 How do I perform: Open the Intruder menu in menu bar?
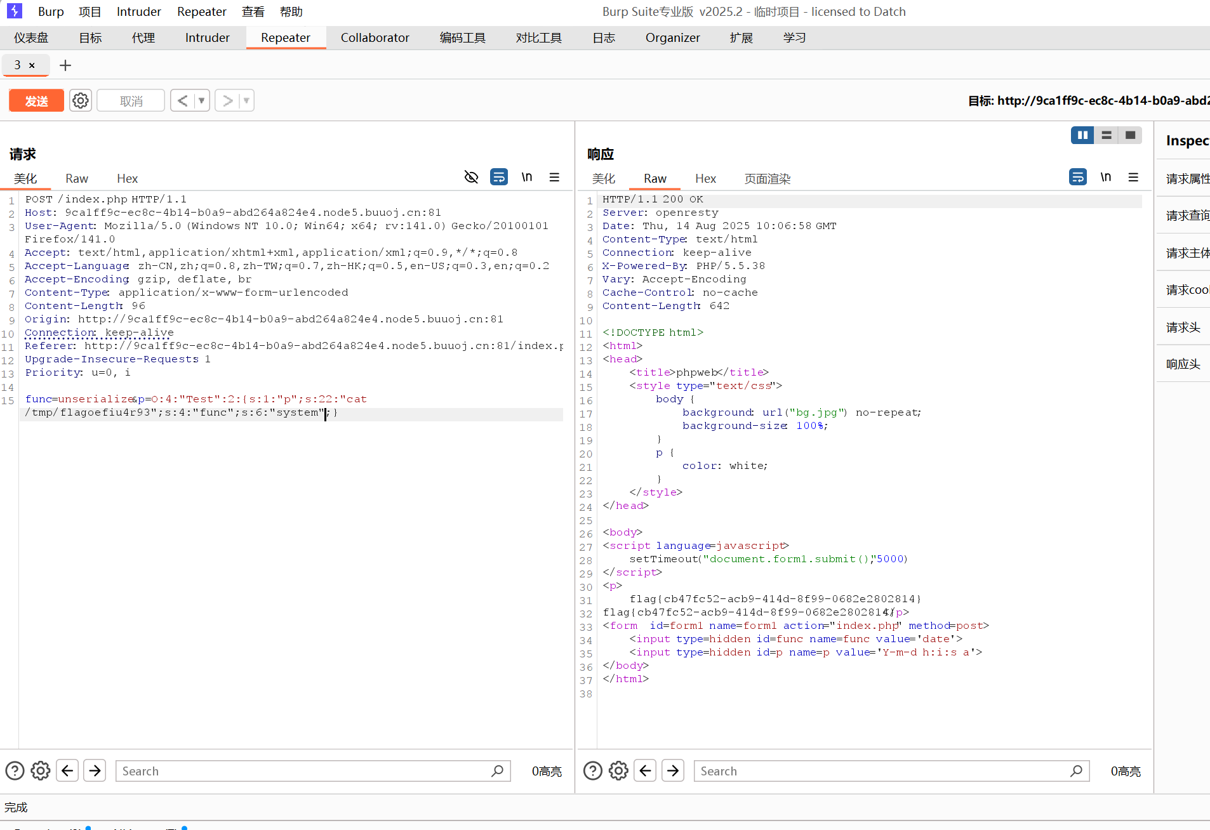click(x=139, y=11)
